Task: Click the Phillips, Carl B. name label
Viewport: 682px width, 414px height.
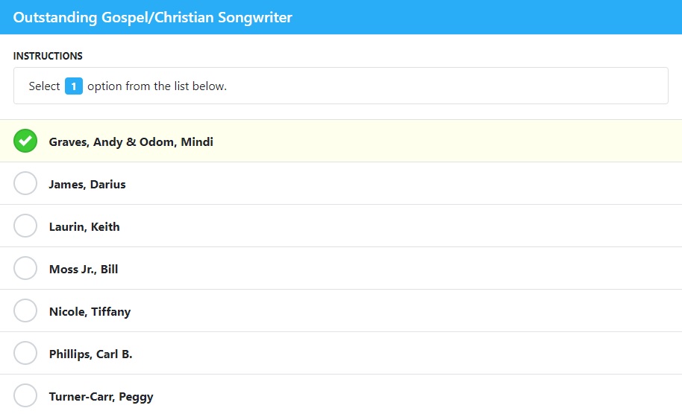Action: 90,354
